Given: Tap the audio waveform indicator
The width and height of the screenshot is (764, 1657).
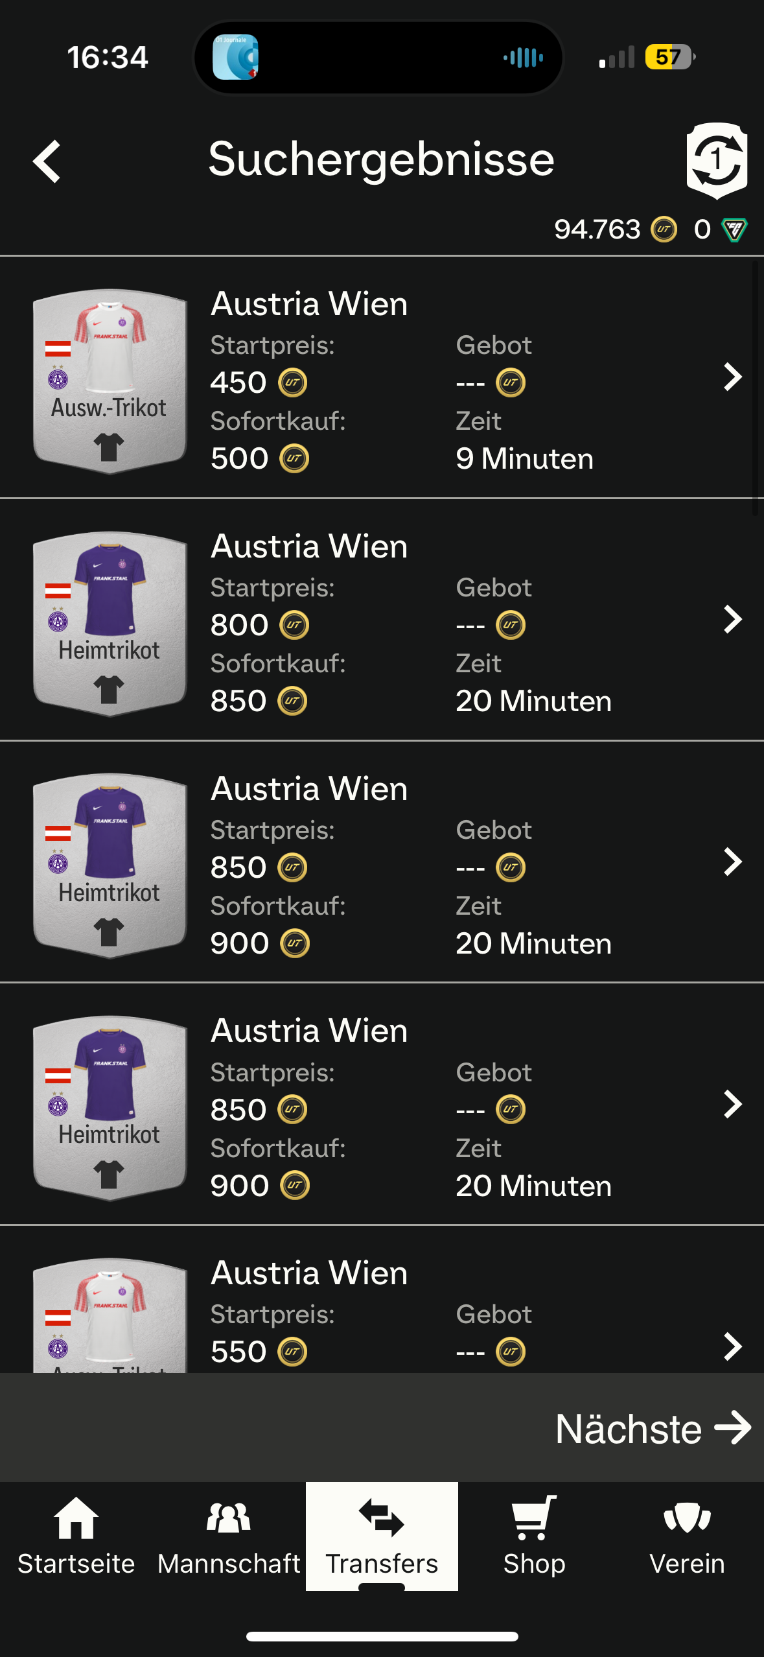Looking at the screenshot, I should point(523,57).
